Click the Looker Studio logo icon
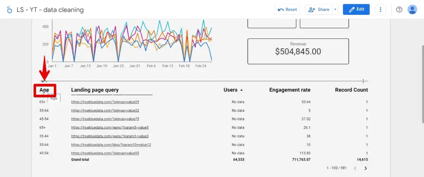424x177 pixels. pos(10,10)
